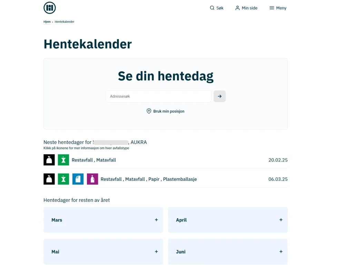Focus the Adressesøk input field
Screen dimensions: 345x265
(158, 96)
